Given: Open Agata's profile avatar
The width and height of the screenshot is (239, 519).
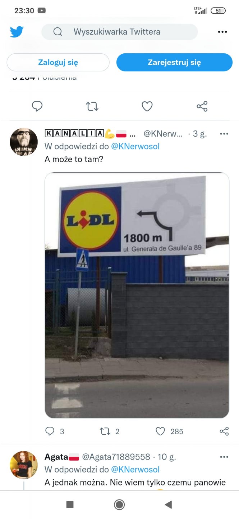Looking at the screenshot, I should 24,465.
